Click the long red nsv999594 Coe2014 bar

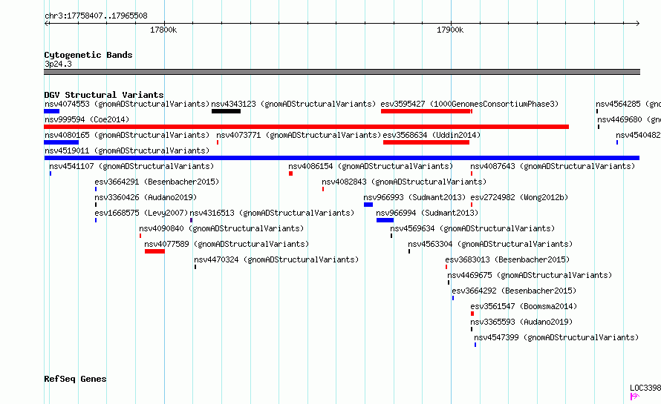306,127
